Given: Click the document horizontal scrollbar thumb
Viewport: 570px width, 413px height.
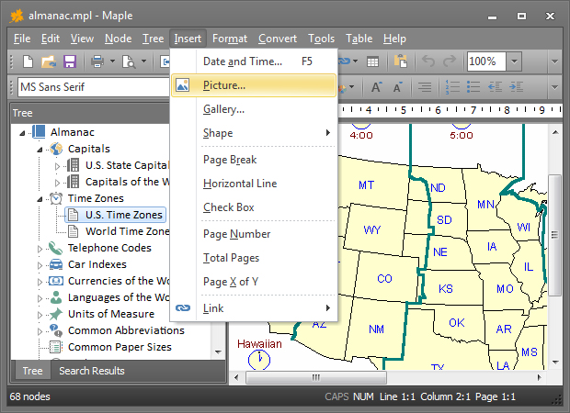Looking at the screenshot, I should pyautogui.click(x=316, y=377).
